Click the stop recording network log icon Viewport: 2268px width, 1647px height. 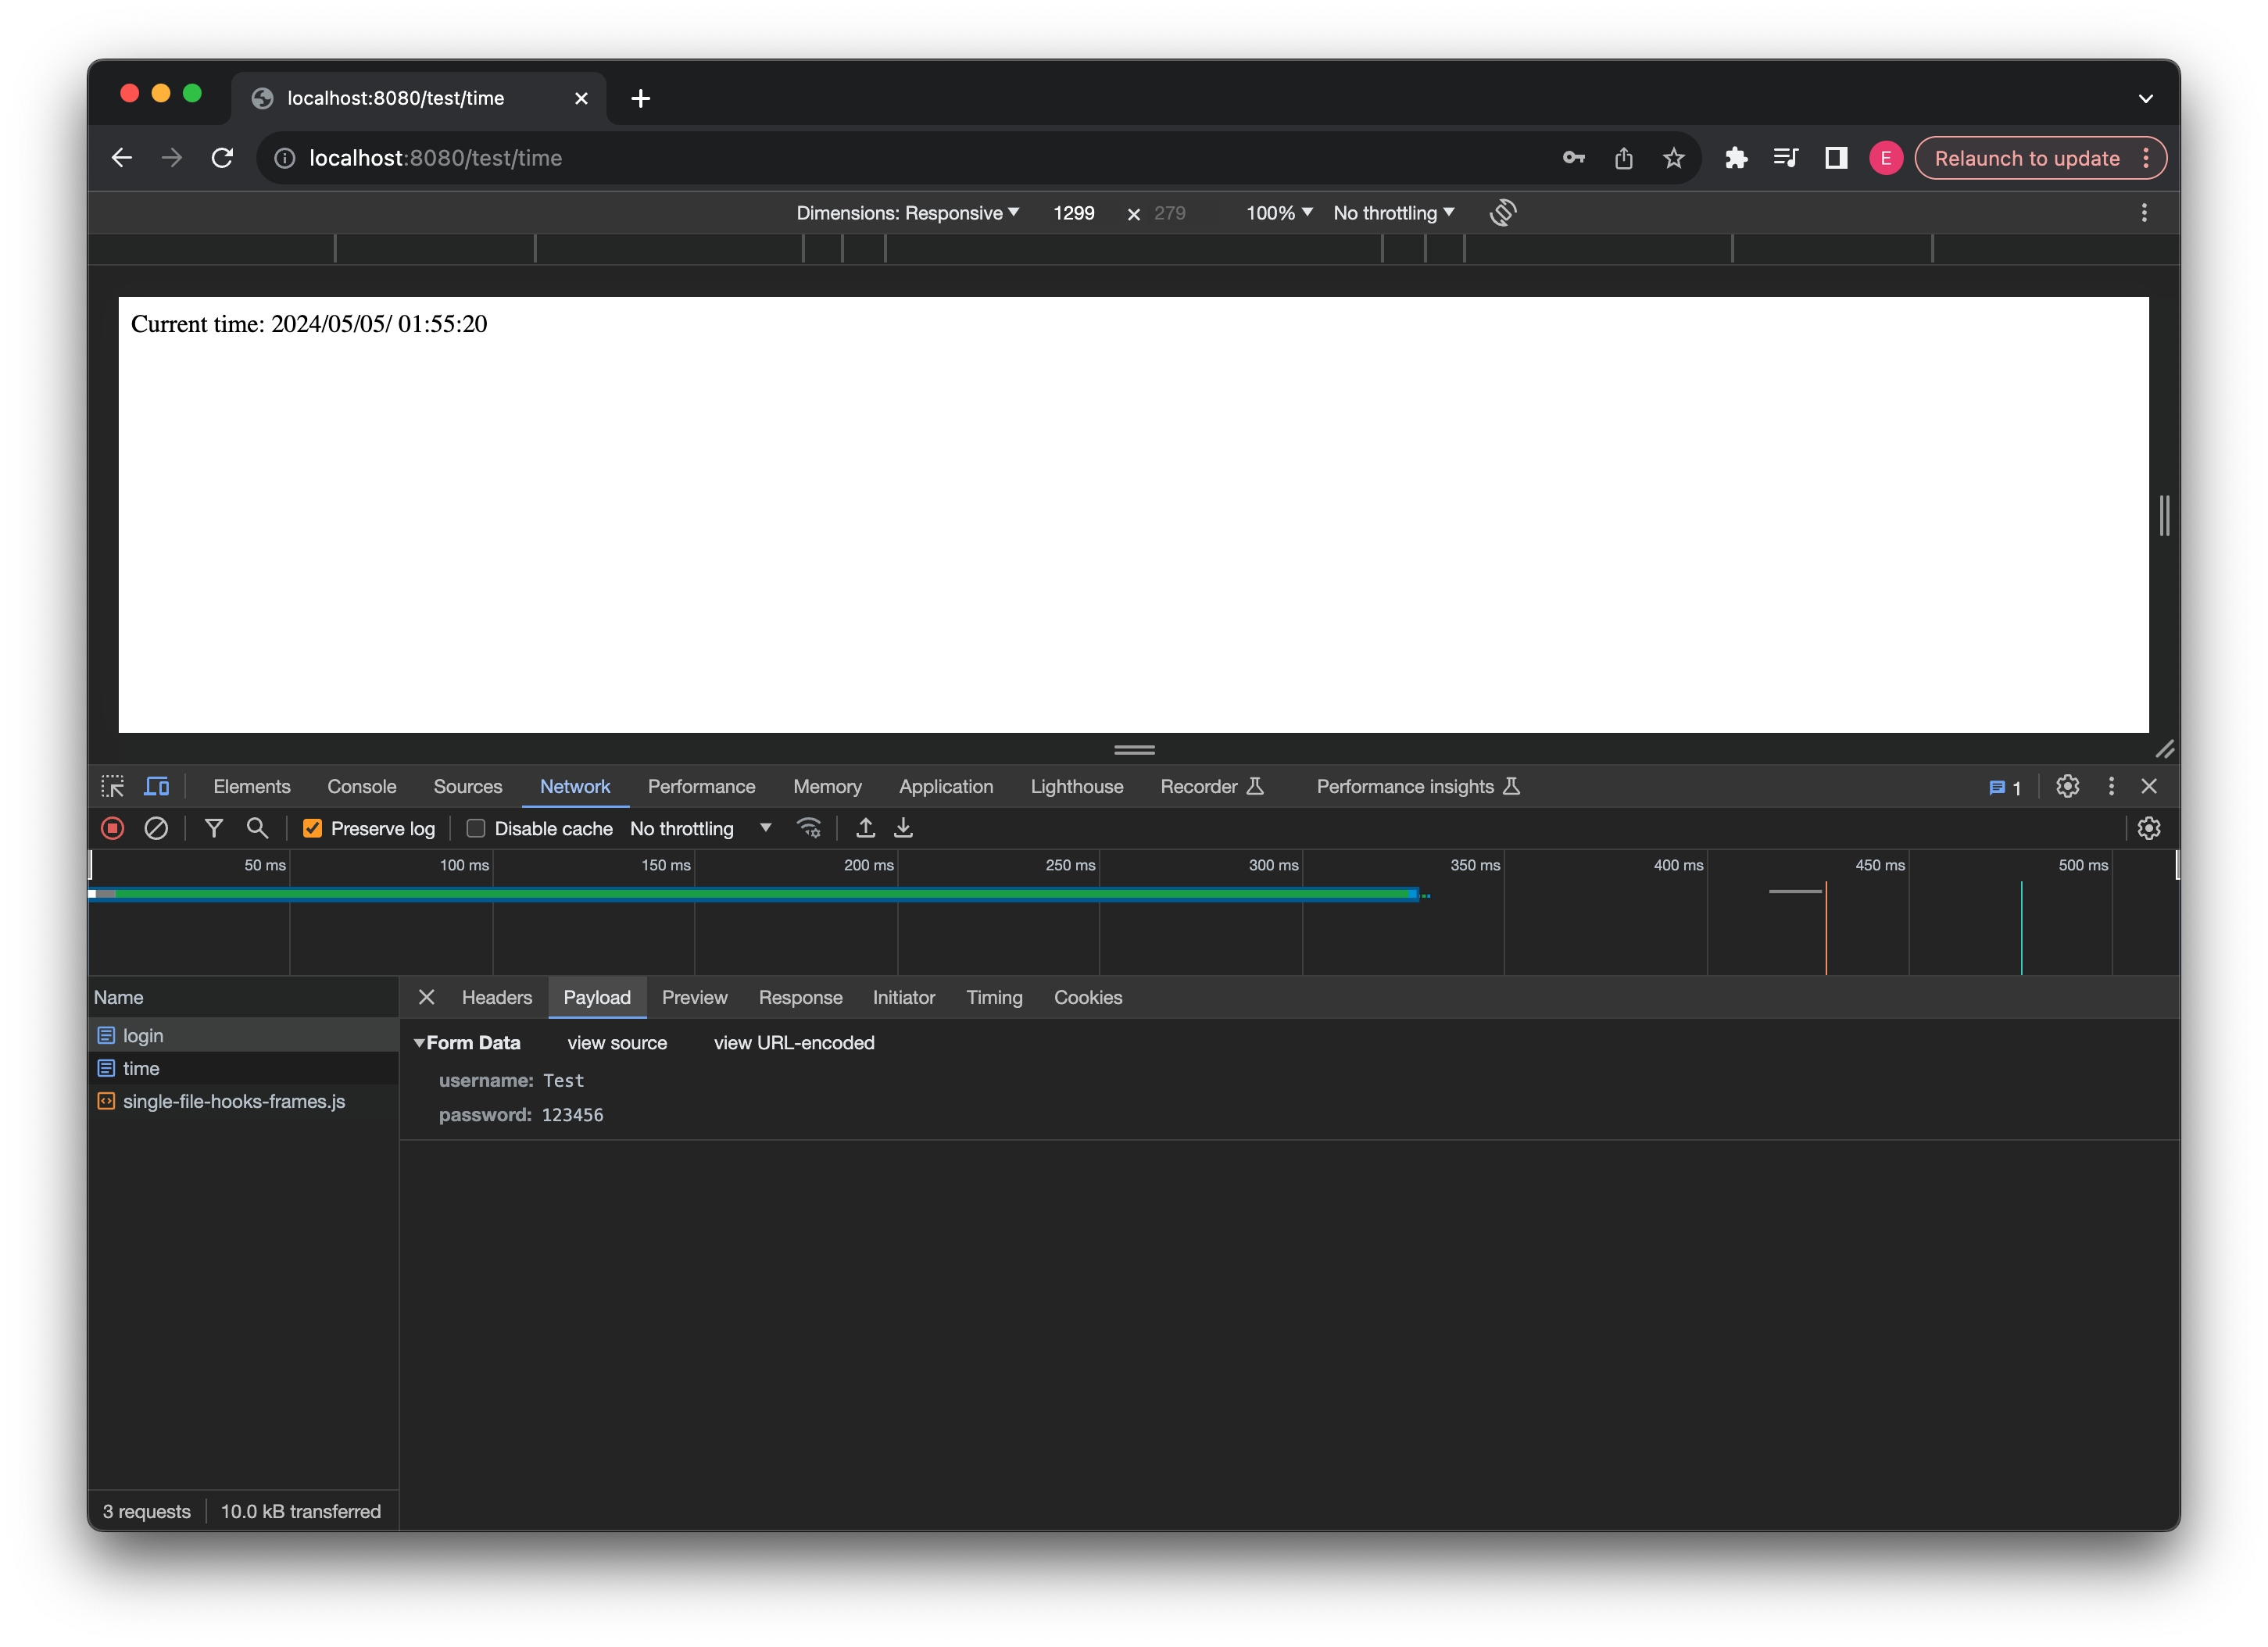112,828
